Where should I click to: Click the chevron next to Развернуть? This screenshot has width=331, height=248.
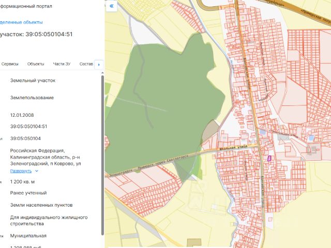coord(37,171)
